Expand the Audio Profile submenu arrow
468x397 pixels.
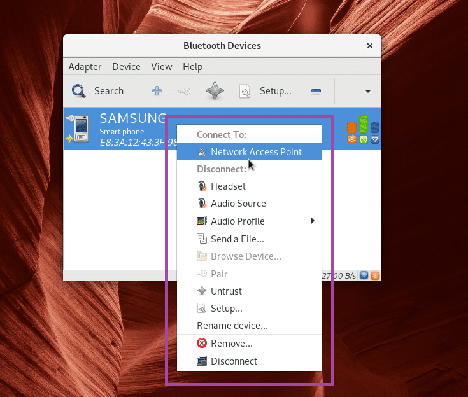[x=313, y=221]
